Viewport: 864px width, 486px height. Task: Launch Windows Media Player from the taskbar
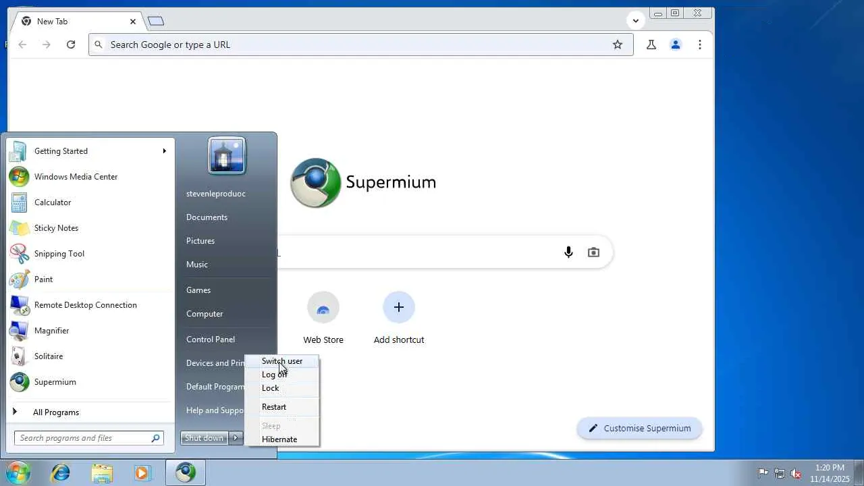click(x=142, y=473)
